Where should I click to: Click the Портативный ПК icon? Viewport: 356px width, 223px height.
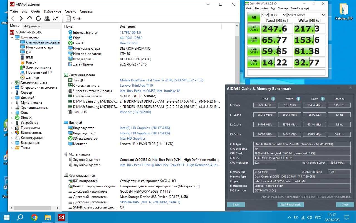point(23,72)
